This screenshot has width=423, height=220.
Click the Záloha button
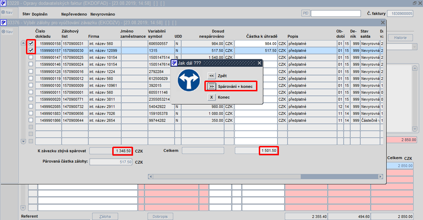click(105, 217)
